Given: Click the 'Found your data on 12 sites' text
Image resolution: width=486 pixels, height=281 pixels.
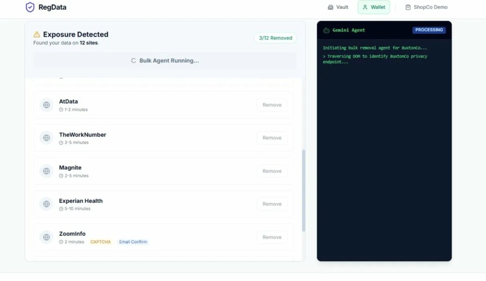Looking at the screenshot, I should (66, 43).
